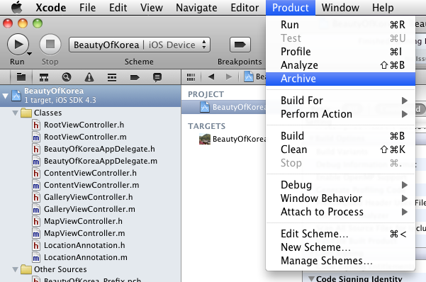Open the BeautyOfKorea scheme dropdown

point(140,45)
